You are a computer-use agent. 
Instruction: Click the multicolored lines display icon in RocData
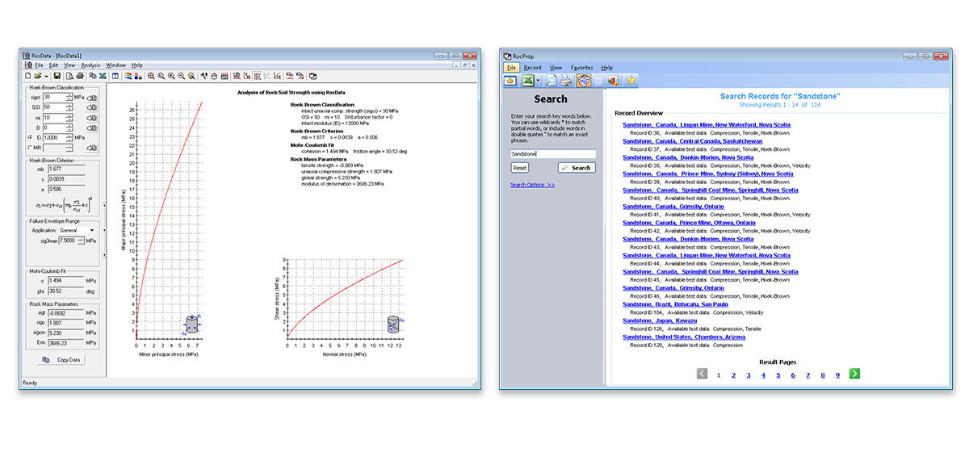click(128, 76)
